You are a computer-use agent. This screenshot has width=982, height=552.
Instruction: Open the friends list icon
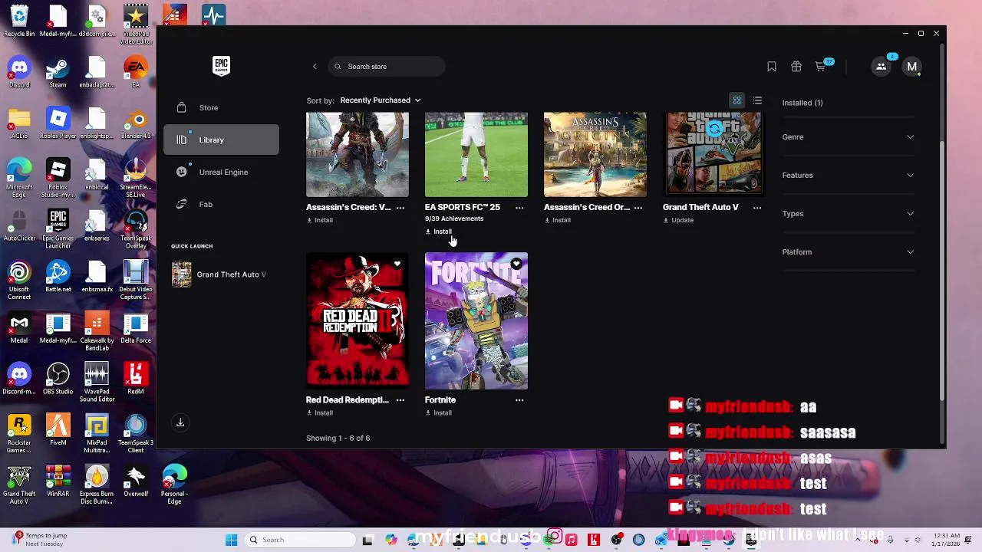[x=881, y=67]
